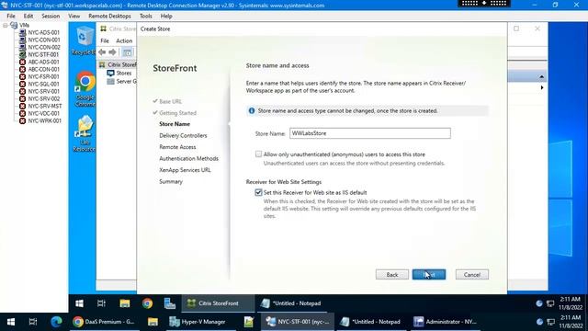Select Summary wizard step
The image size is (588, 331).
(171, 182)
